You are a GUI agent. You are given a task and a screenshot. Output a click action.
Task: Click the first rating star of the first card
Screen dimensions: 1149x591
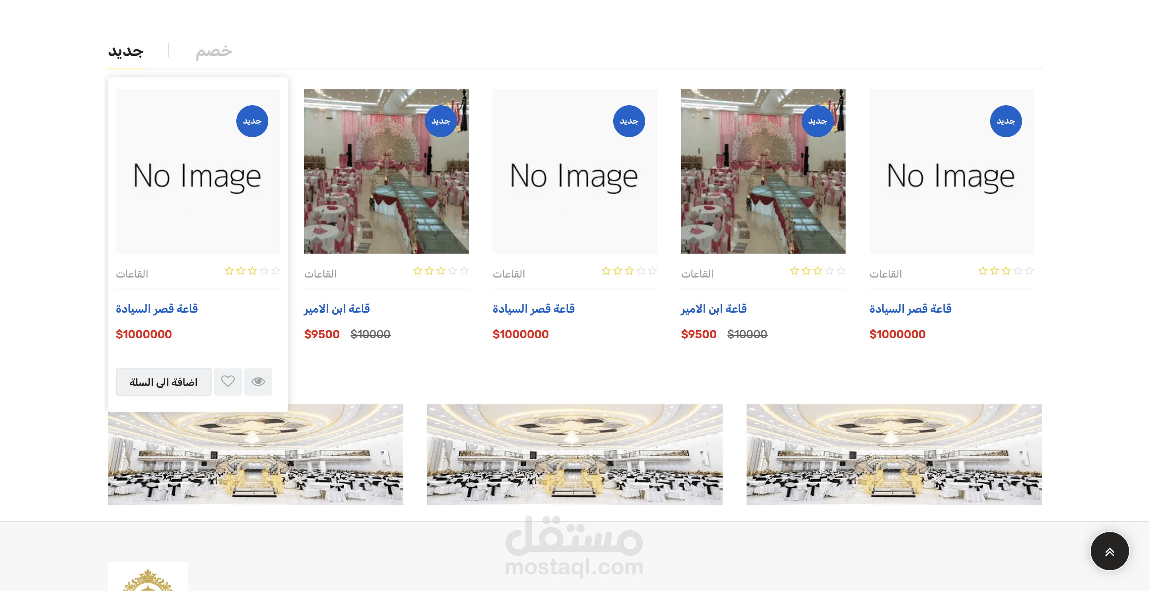229,270
